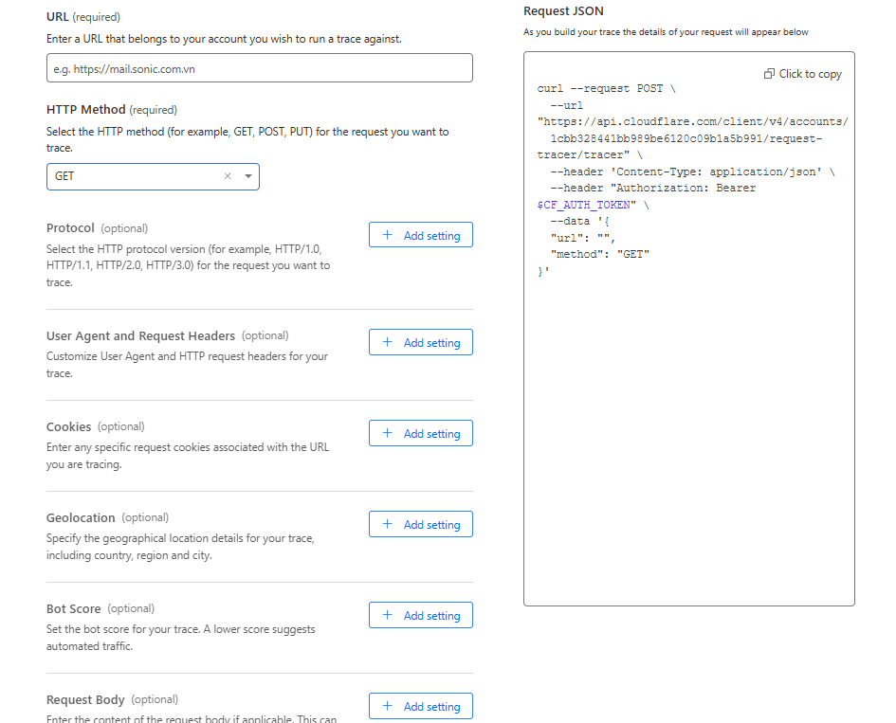The width and height of the screenshot is (896, 723).
Task: Click plus icon in Geolocation Add setting
Action: (387, 525)
